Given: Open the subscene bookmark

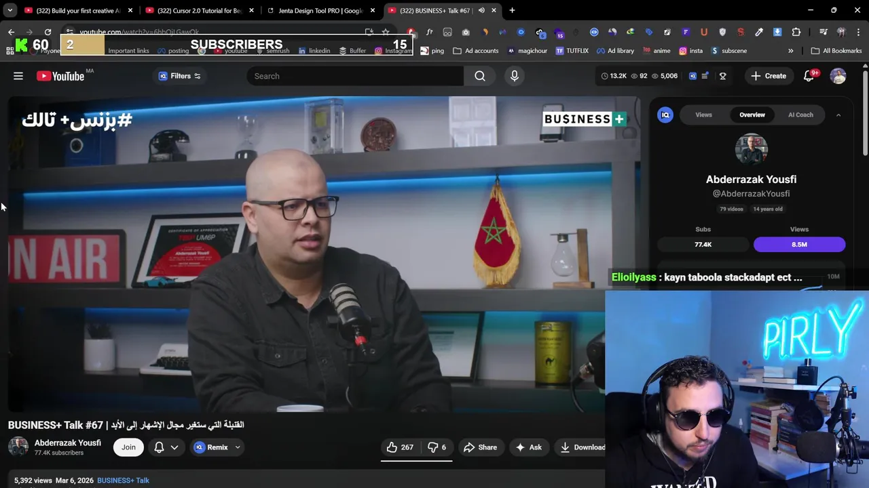Looking at the screenshot, I should pyautogui.click(x=728, y=51).
